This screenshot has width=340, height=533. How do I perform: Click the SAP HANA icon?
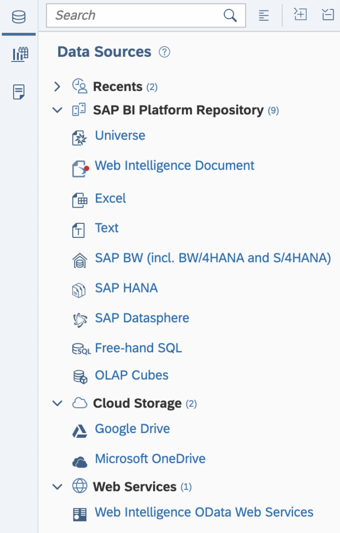click(79, 290)
